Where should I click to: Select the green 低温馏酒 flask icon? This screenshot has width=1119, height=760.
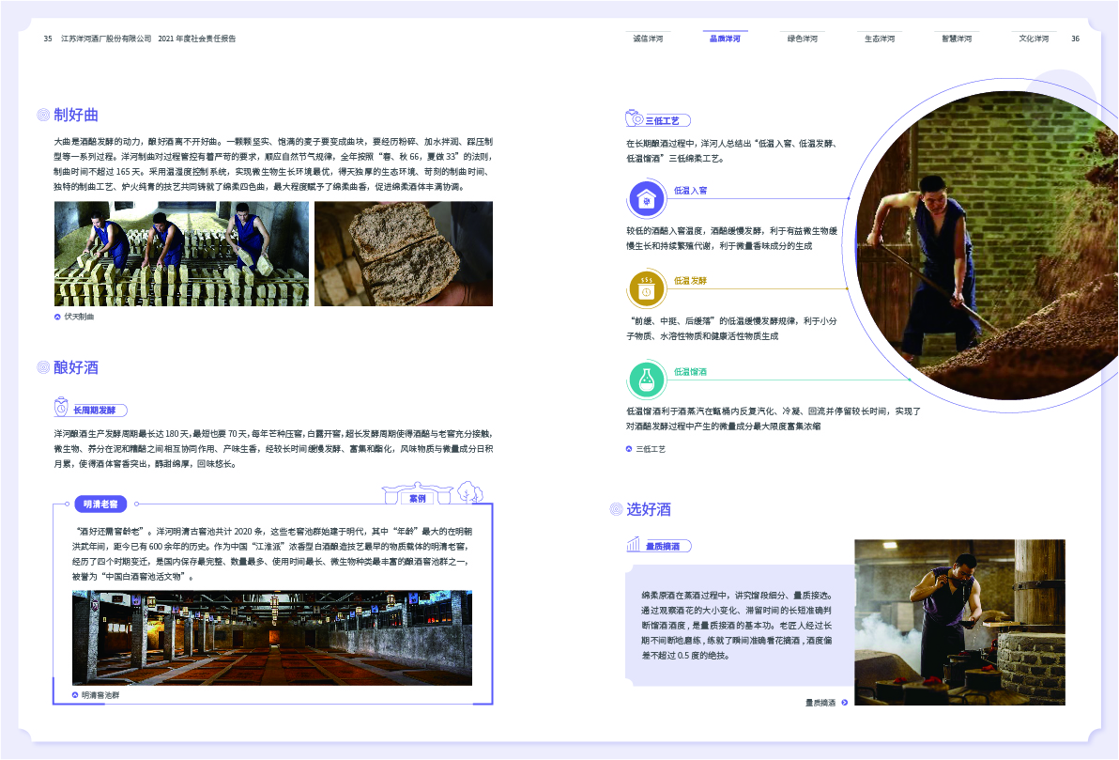[646, 380]
